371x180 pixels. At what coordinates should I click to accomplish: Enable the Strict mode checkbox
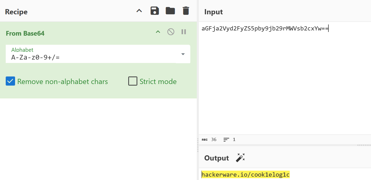pyautogui.click(x=133, y=81)
